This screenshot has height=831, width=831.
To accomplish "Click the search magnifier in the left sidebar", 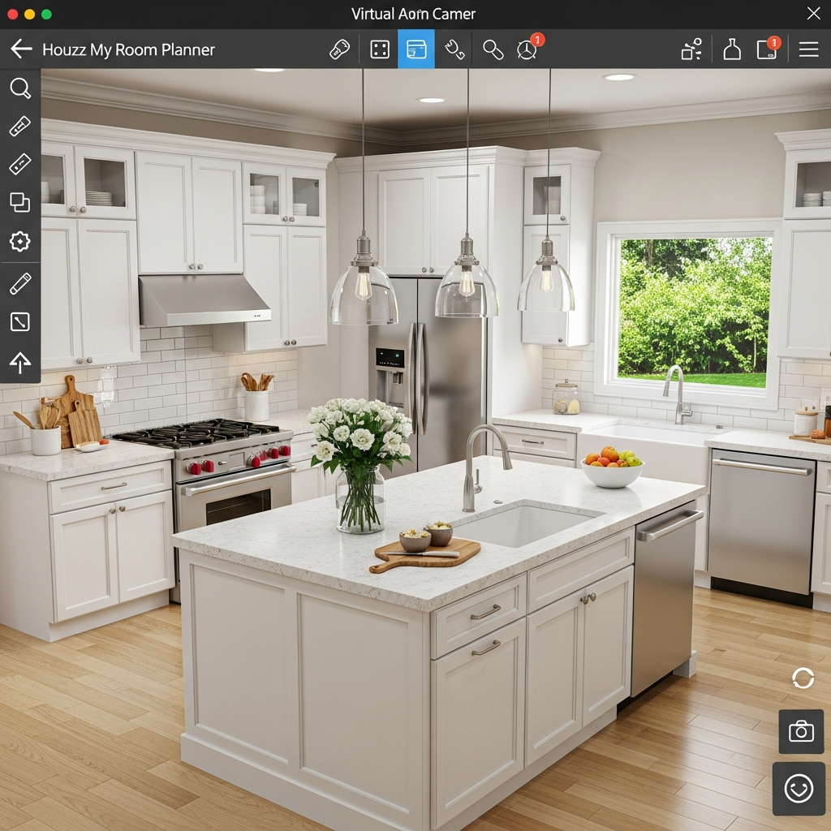I will click(20, 88).
